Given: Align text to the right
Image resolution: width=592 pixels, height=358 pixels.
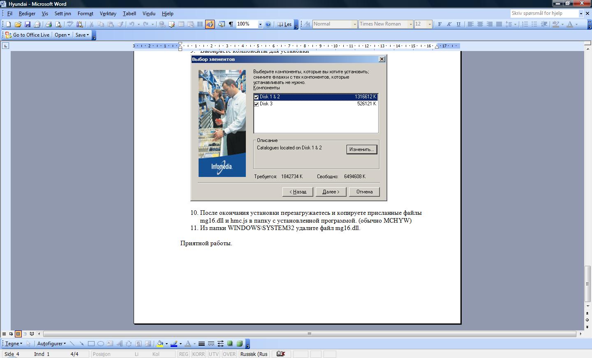Looking at the screenshot, I should point(489,24).
